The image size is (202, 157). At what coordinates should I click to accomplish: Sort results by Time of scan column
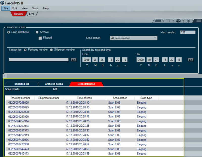tap(84, 98)
